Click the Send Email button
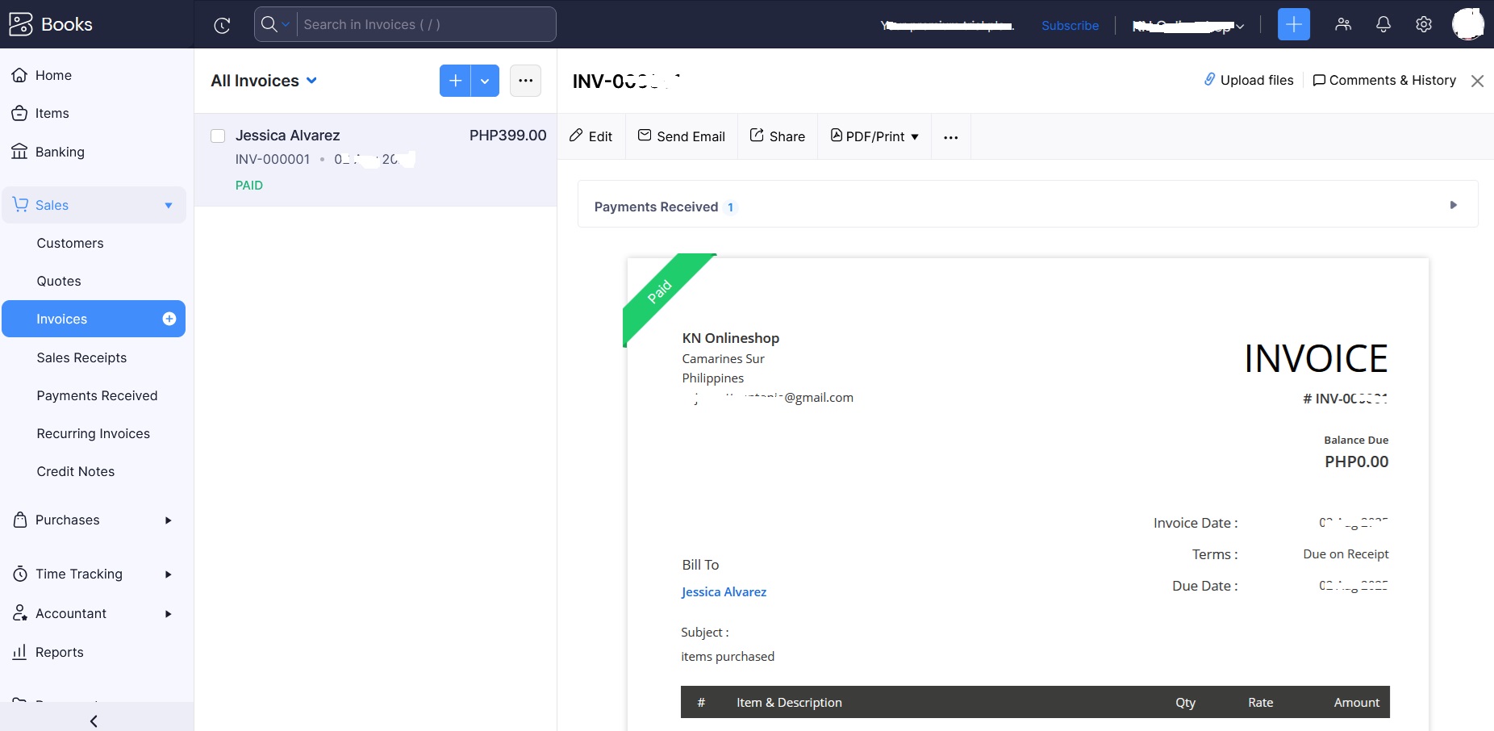 682,136
